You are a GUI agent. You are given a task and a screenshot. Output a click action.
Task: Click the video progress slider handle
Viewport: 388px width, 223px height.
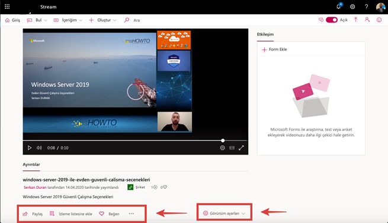[223, 140]
